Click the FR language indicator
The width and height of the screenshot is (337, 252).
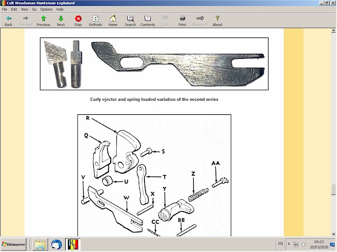point(280,244)
